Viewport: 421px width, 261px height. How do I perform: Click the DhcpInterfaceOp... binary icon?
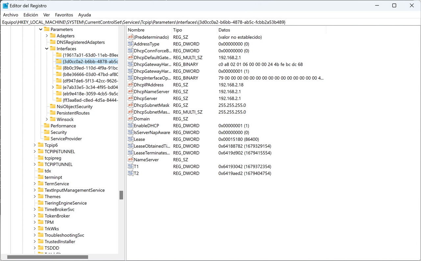pyautogui.click(x=130, y=78)
